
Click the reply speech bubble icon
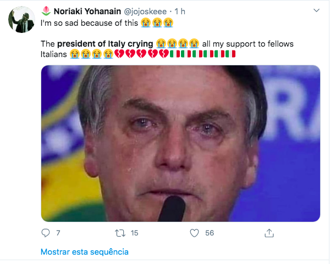pyautogui.click(x=46, y=233)
